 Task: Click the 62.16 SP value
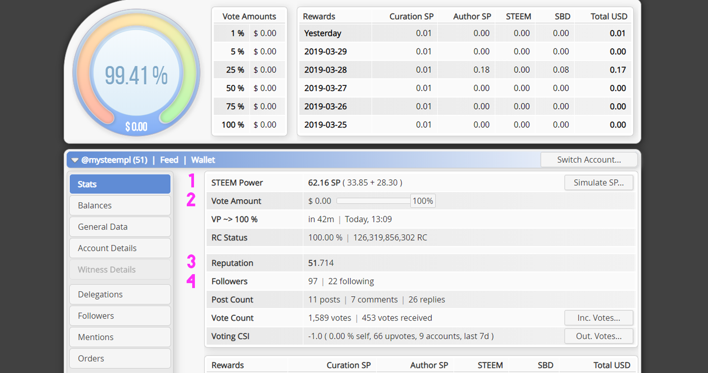point(324,182)
